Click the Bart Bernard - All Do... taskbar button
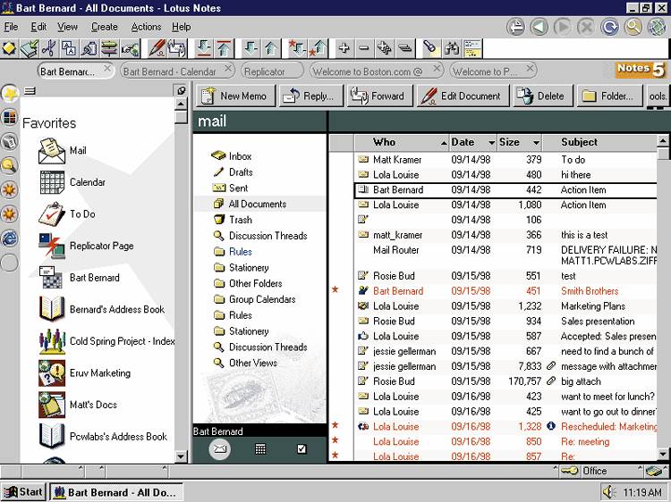This screenshot has height=502, width=671. coord(116,492)
